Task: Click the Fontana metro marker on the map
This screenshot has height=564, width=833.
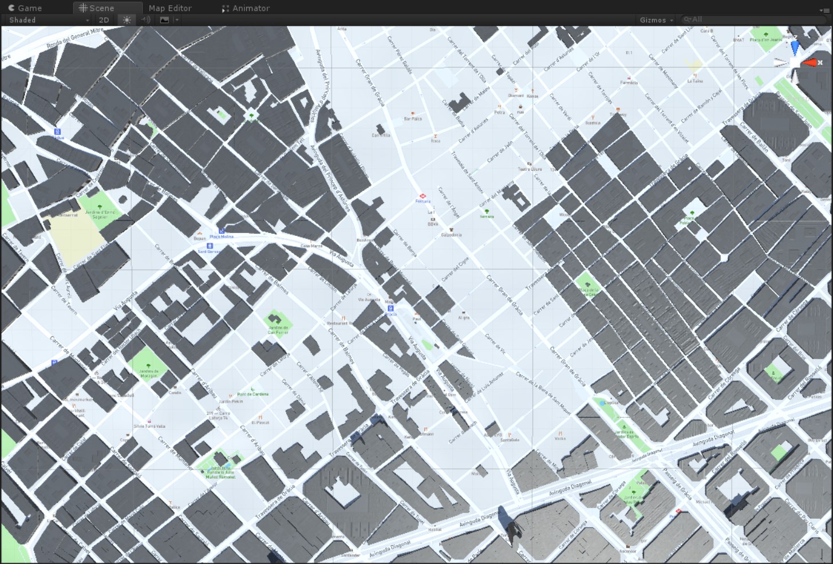Action: tap(423, 196)
